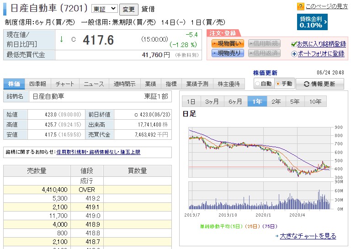Click the 出来高 value 17,741,400 株
351x249 pixels.
point(153,125)
